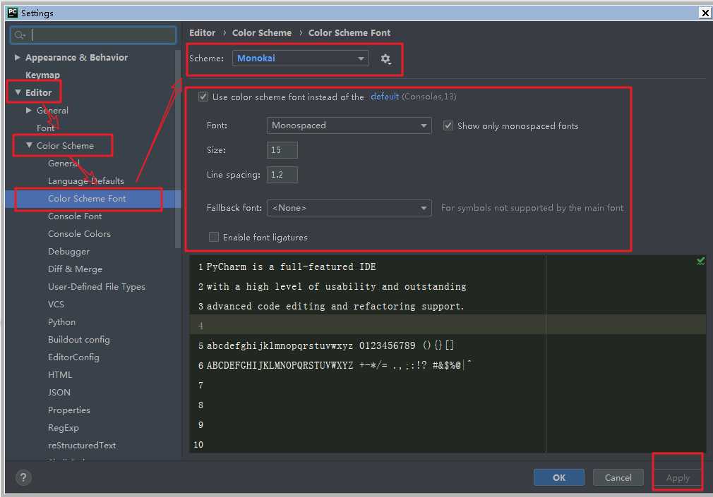Open Buildout config color settings
This screenshot has height=497, width=713.
78,339
